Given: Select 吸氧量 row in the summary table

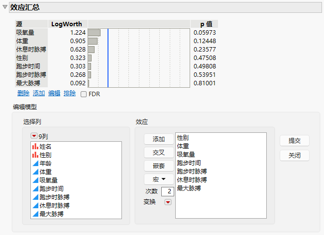Looking at the screenshot, I should point(25,33).
